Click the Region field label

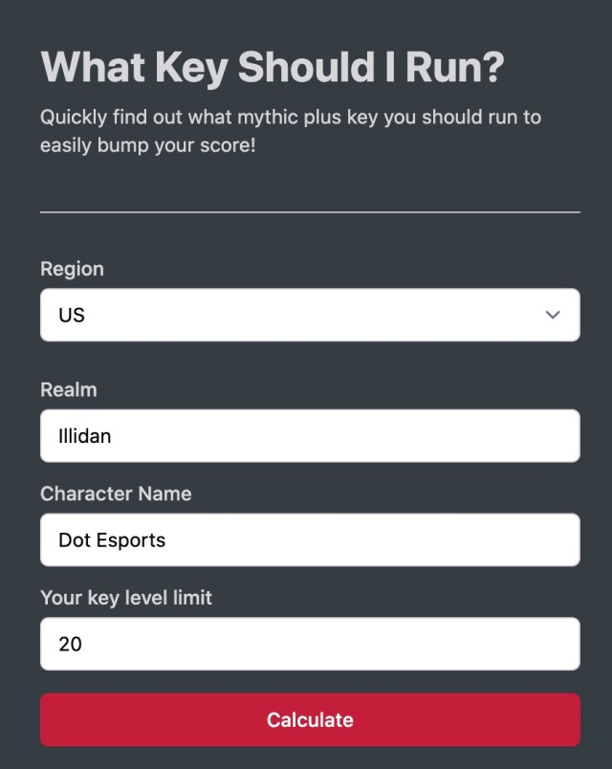(x=72, y=270)
